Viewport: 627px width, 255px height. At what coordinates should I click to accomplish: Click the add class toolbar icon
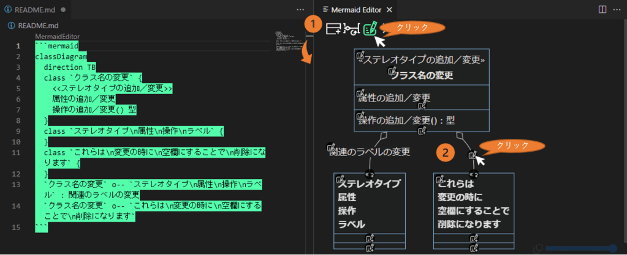[x=333, y=29]
